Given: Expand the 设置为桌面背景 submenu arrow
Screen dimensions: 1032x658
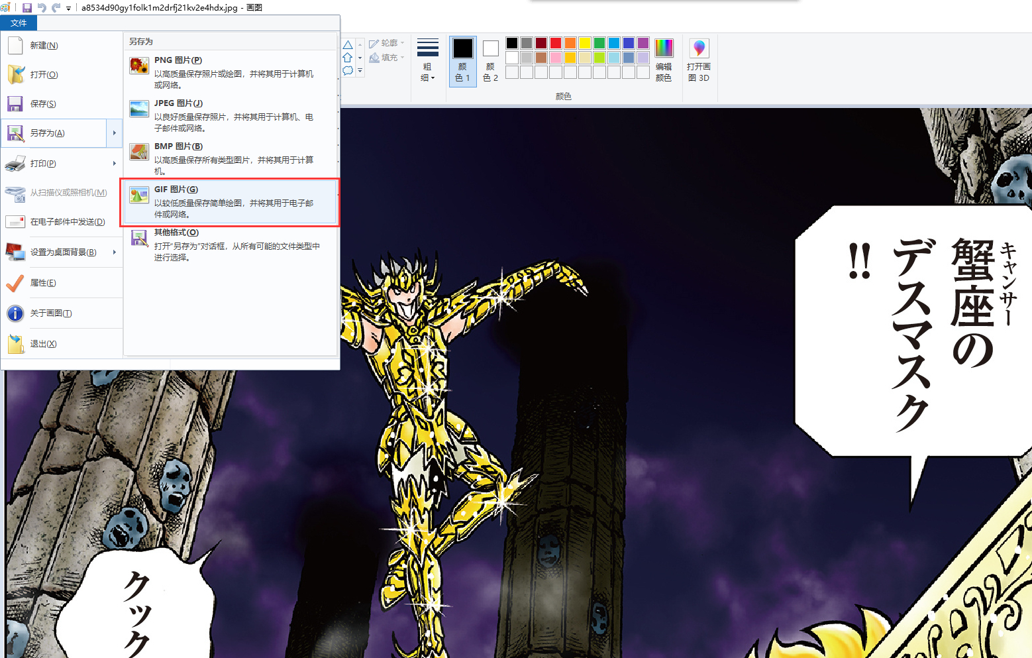Looking at the screenshot, I should pyautogui.click(x=115, y=252).
